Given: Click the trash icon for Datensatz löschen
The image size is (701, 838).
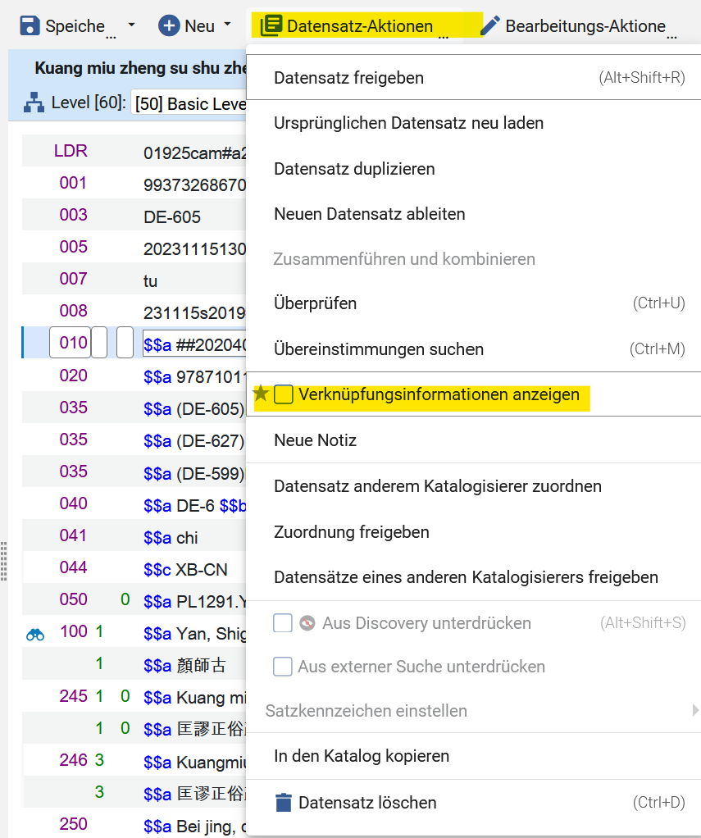Looking at the screenshot, I should coord(283,802).
